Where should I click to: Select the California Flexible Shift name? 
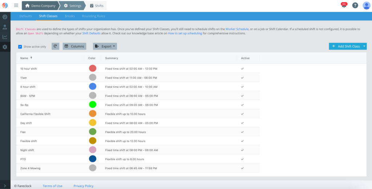pyautogui.click(x=35, y=114)
